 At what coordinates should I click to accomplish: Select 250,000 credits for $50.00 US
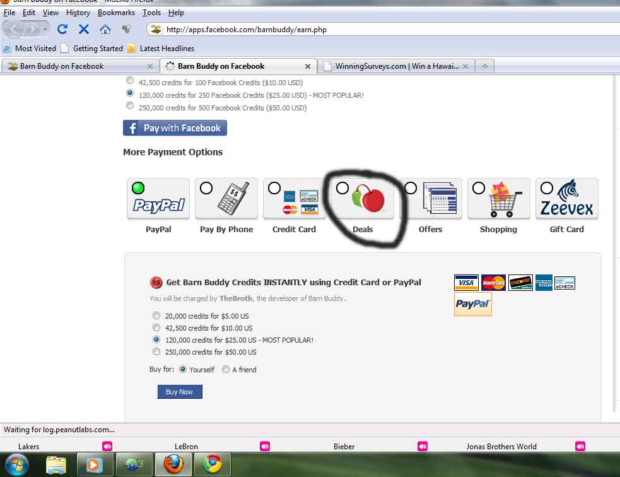click(156, 351)
